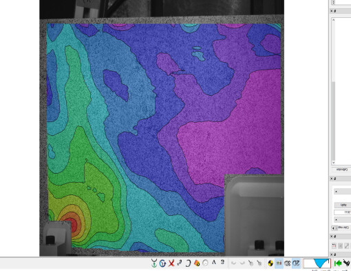Expand the lower section arrow below input field
The image size is (351, 271).
coord(342,219)
